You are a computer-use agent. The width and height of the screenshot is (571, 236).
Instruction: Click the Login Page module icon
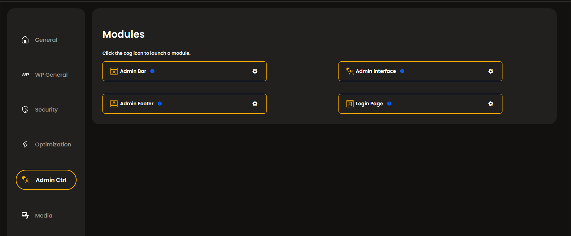click(x=350, y=104)
